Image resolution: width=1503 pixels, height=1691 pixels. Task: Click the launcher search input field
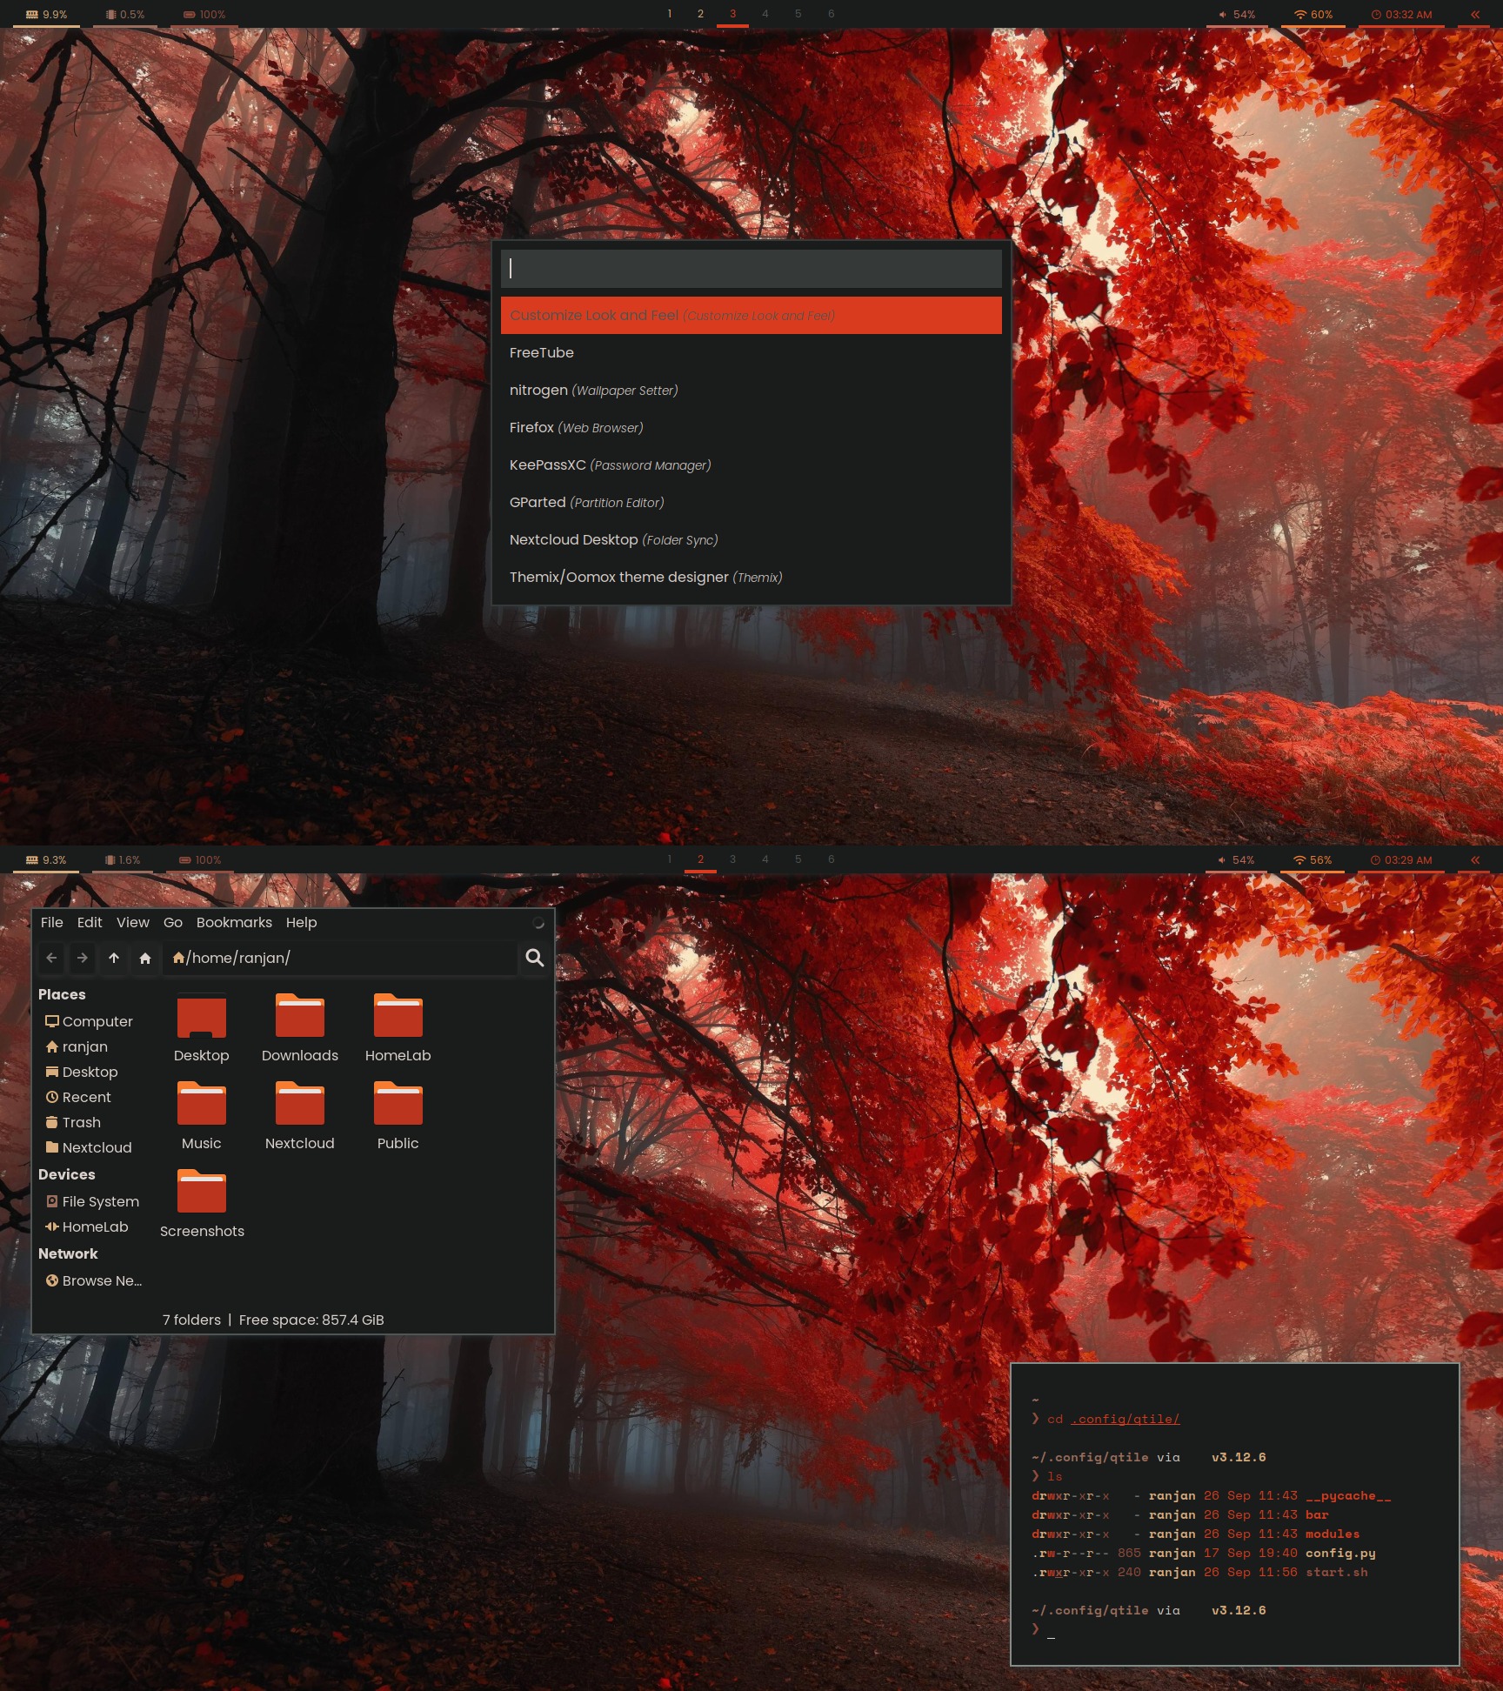[x=751, y=269]
